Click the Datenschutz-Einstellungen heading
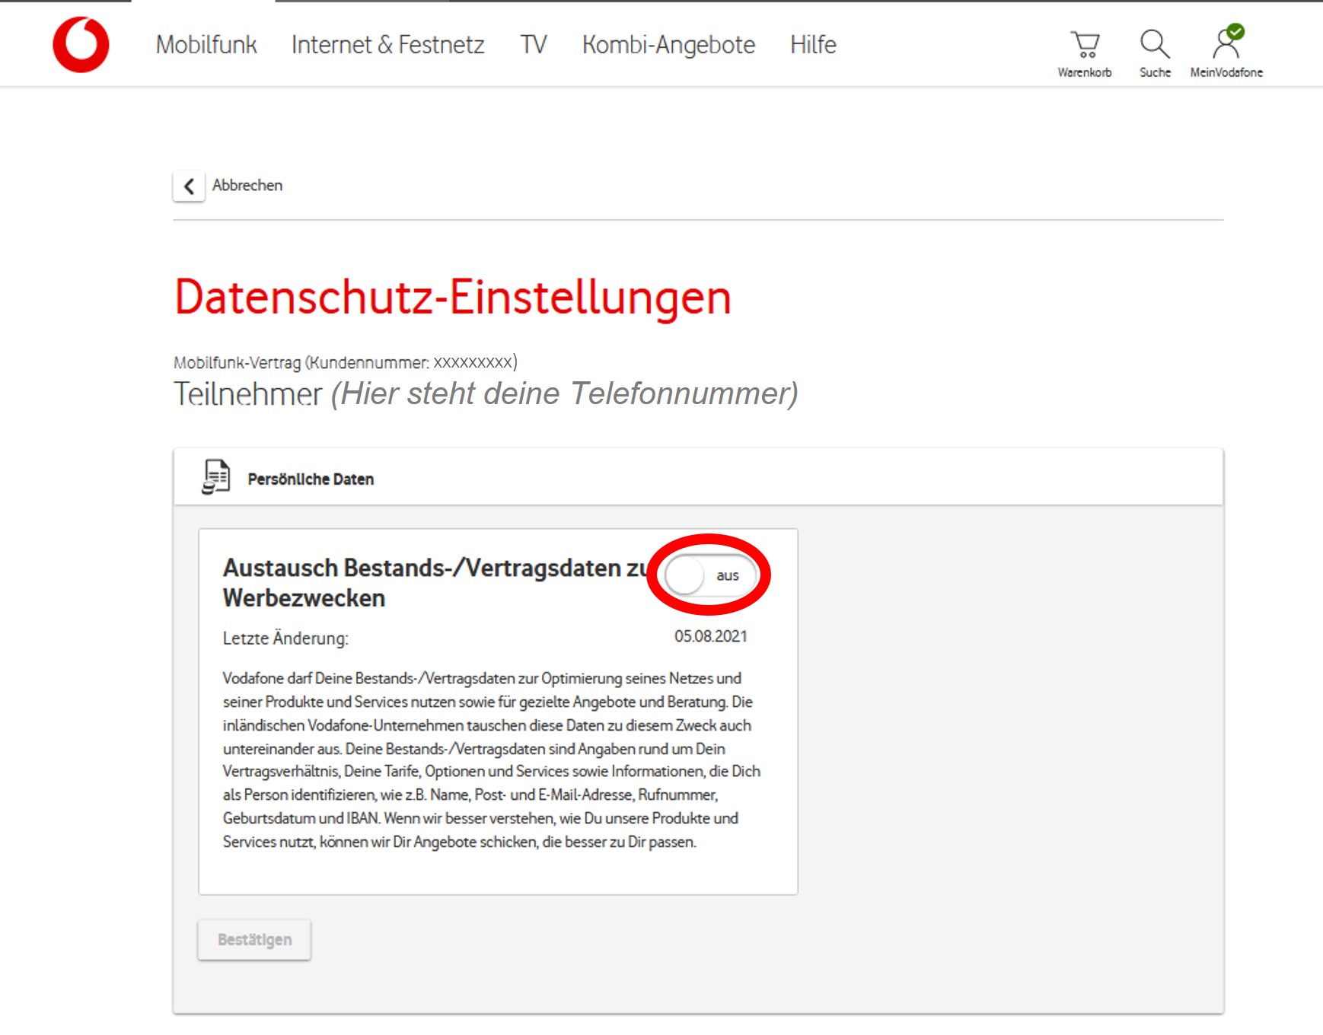The width and height of the screenshot is (1323, 1035). click(x=452, y=297)
